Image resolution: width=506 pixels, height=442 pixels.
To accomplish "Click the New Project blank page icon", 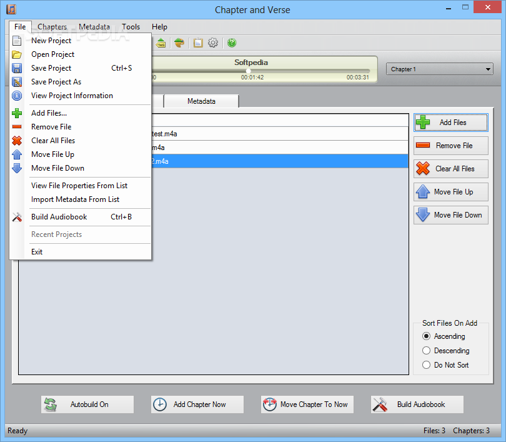I will [x=17, y=41].
